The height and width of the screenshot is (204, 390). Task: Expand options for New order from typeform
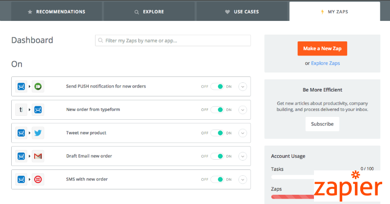[243, 110]
